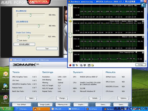Screen dimensions: 148x111
Task: Click the 设为安全模式 button in EXPERTool
Action: coord(24,44)
